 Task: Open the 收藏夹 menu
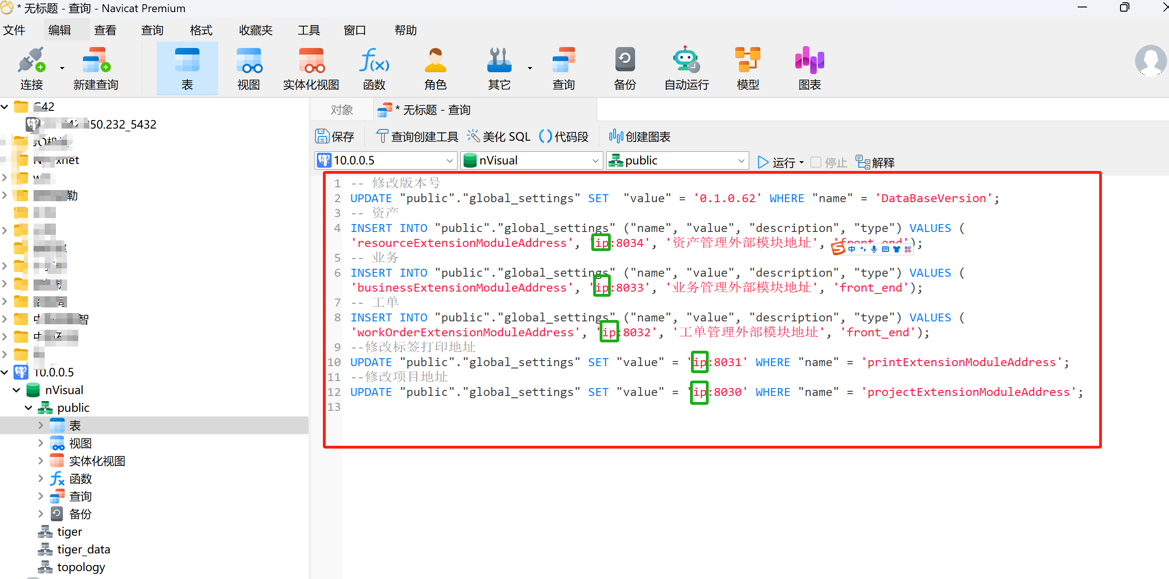(255, 30)
